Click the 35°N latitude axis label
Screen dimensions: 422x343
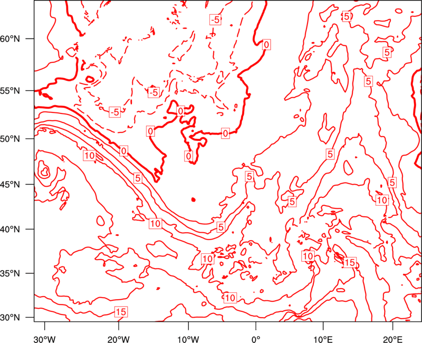click(x=10, y=273)
